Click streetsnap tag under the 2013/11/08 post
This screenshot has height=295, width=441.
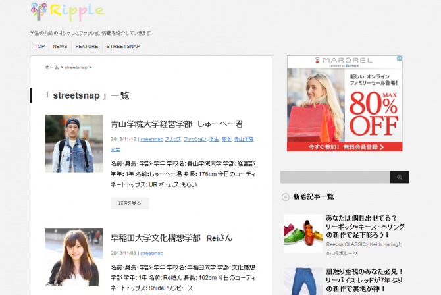(151, 253)
